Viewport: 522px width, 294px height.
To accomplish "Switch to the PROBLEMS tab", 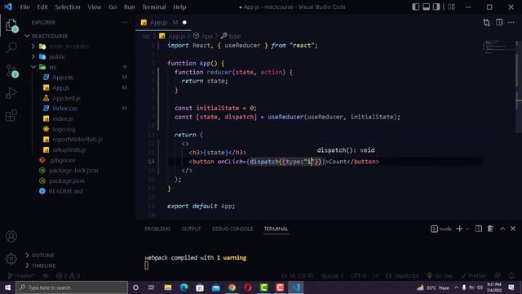I will [x=157, y=229].
